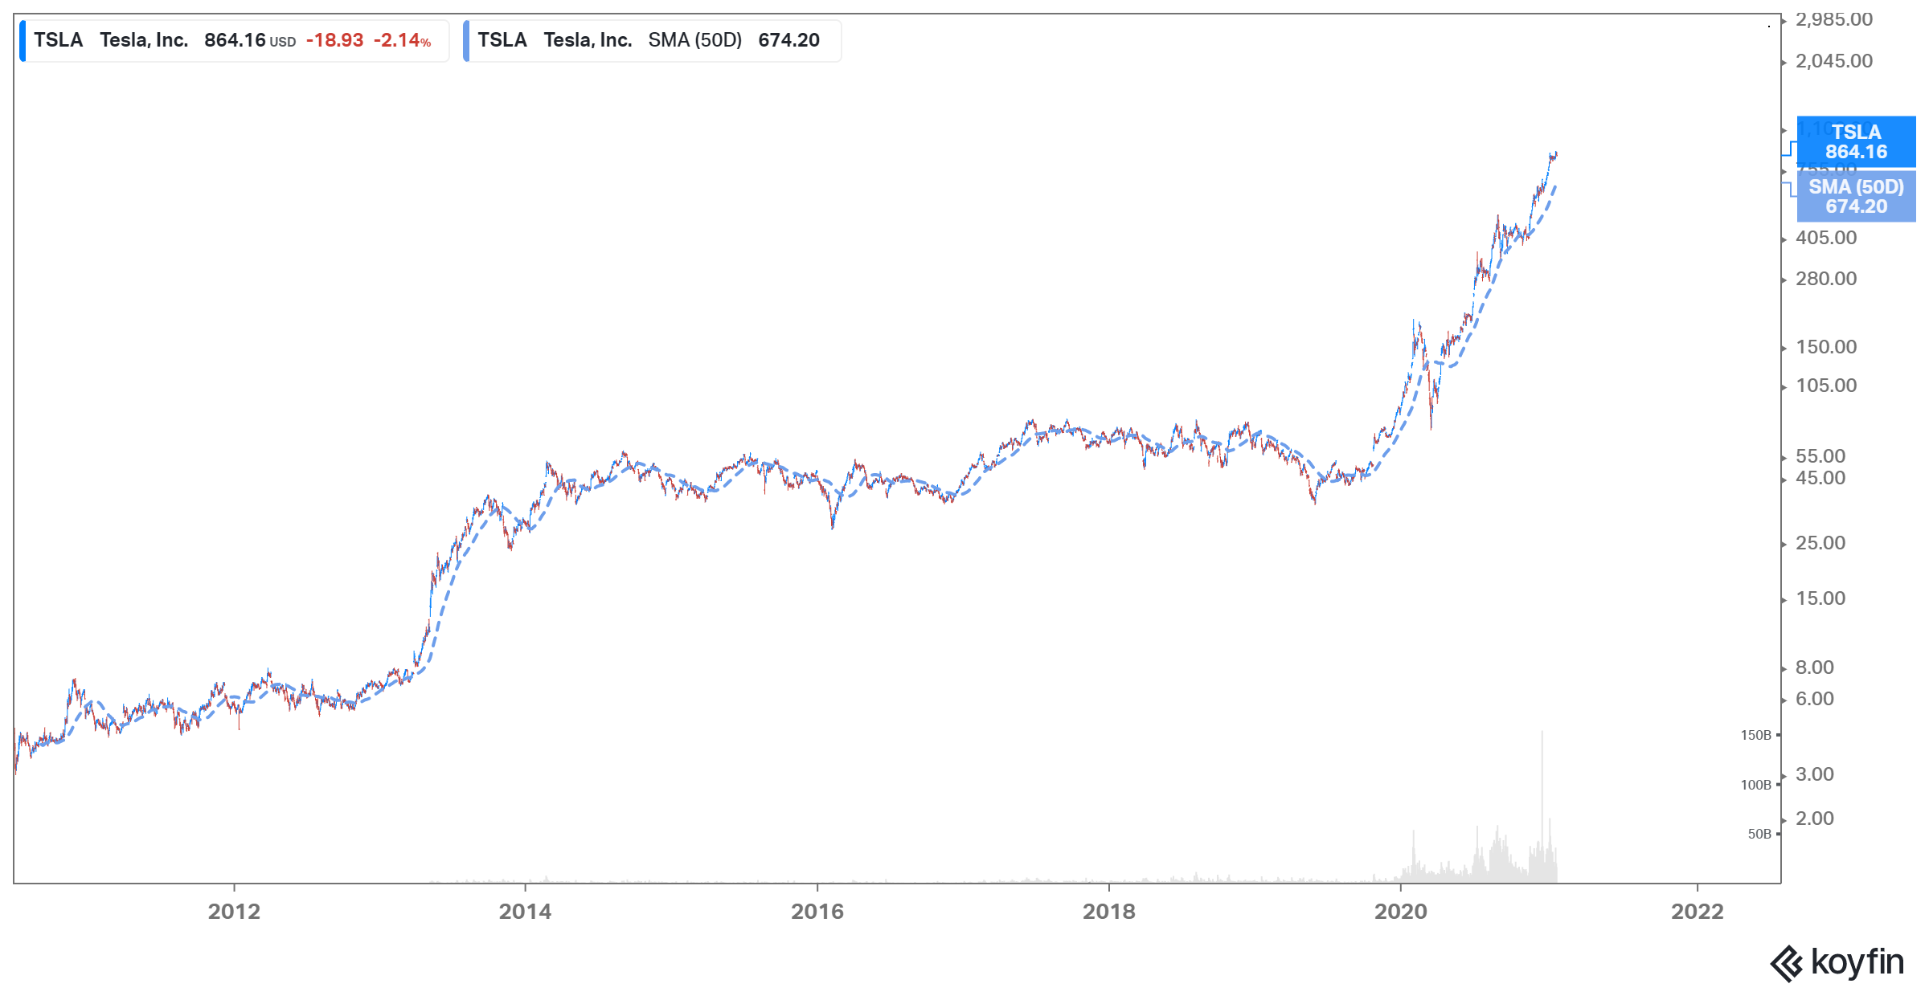Click the light-blue SMA color bar in legend
The height and width of the screenshot is (996, 1929).
(466, 41)
